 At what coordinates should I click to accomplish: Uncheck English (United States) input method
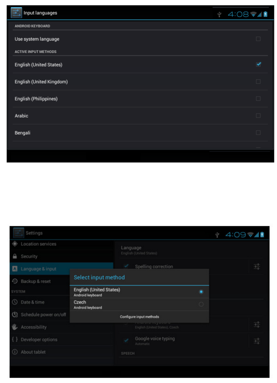click(258, 64)
